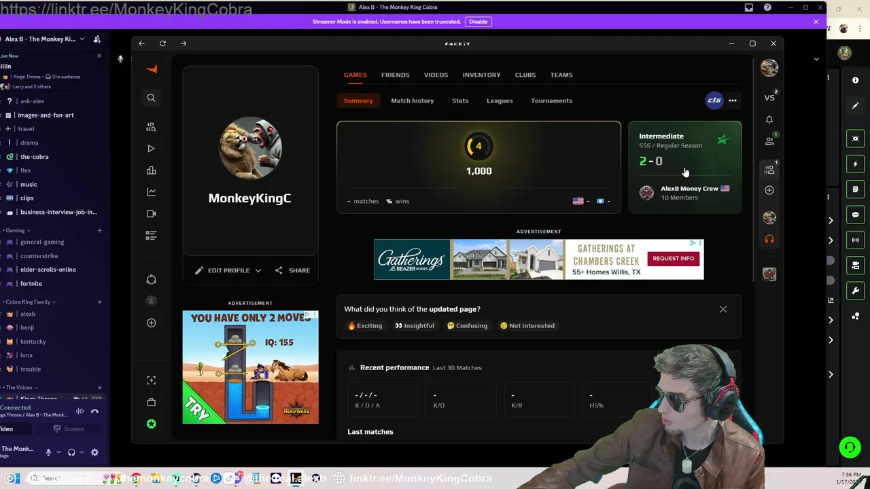The image size is (870, 489).
Task: Toggle Discord microphone mute
Action: coord(48,452)
